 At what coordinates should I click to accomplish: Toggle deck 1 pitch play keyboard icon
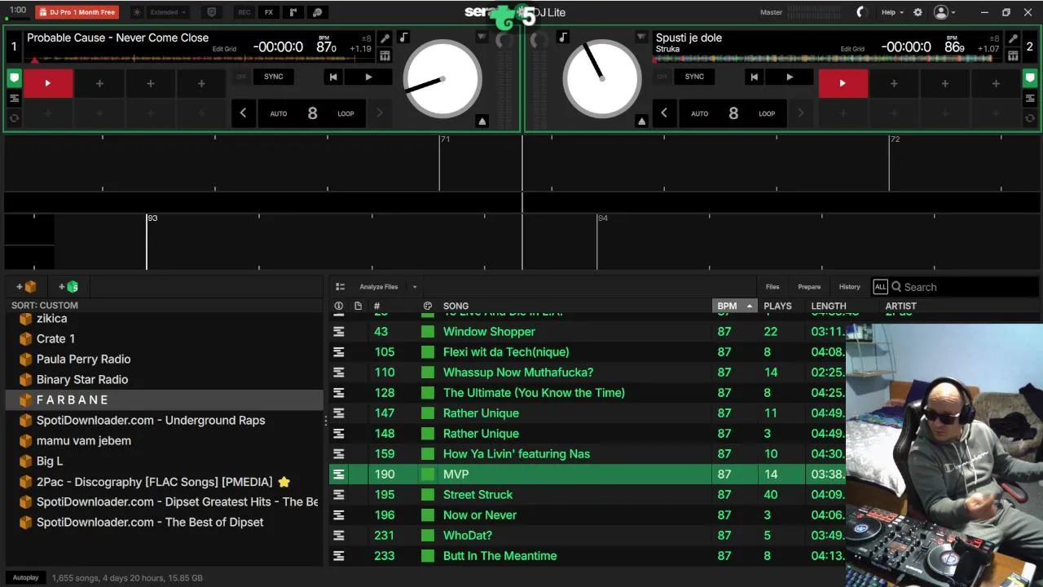tap(385, 55)
